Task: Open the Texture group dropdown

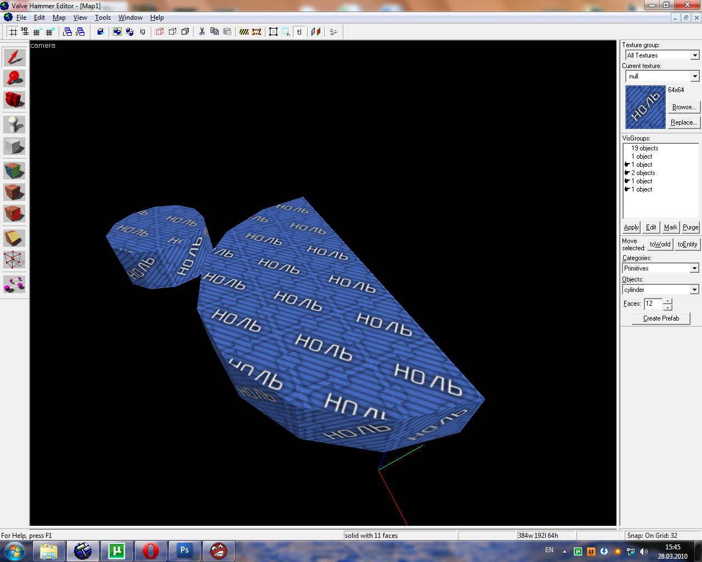Action: (x=663, y=55)
